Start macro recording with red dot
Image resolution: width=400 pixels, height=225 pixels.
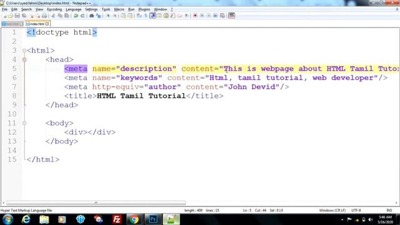(x=195, y=16)
